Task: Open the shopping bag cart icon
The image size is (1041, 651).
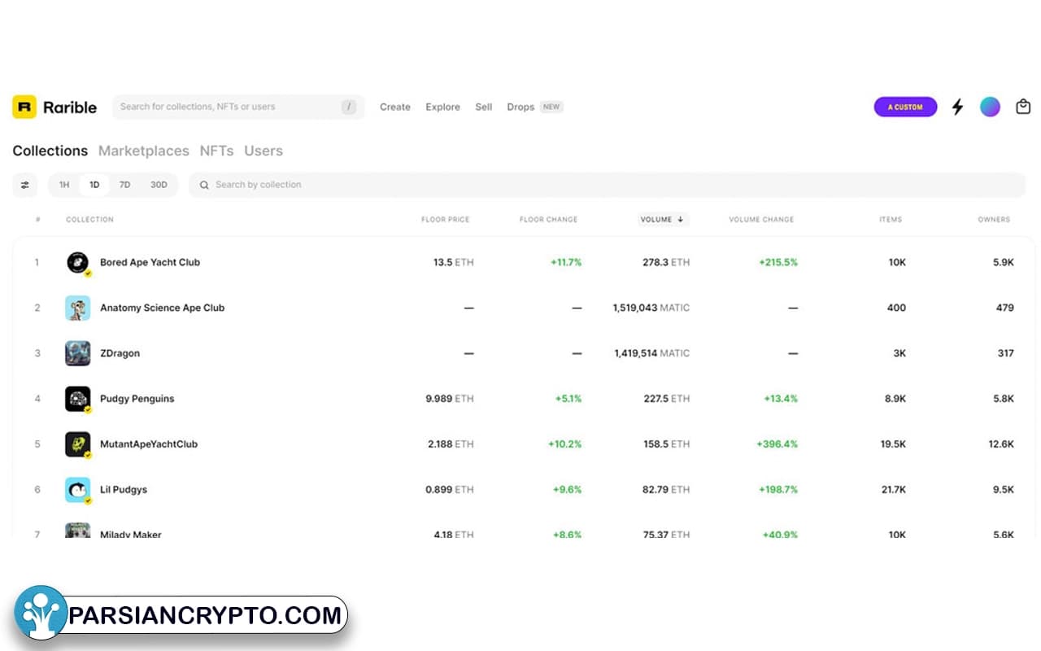Action: [x=1023, y=107]
